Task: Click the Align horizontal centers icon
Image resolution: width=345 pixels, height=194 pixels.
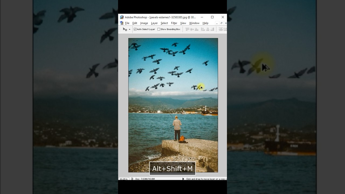Action: coord(208,29)
